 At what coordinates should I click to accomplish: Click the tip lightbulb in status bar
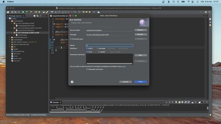pyautogui.click(x=210, y=115)
